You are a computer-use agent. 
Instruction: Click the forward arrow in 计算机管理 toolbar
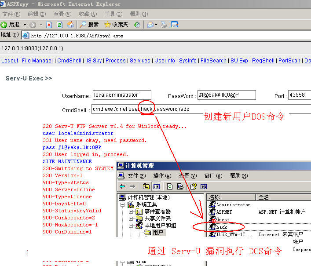(x=132, y=186)
